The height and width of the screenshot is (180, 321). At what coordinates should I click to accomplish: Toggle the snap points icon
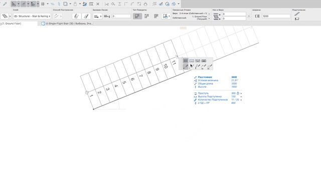click(x=33, y=4)
